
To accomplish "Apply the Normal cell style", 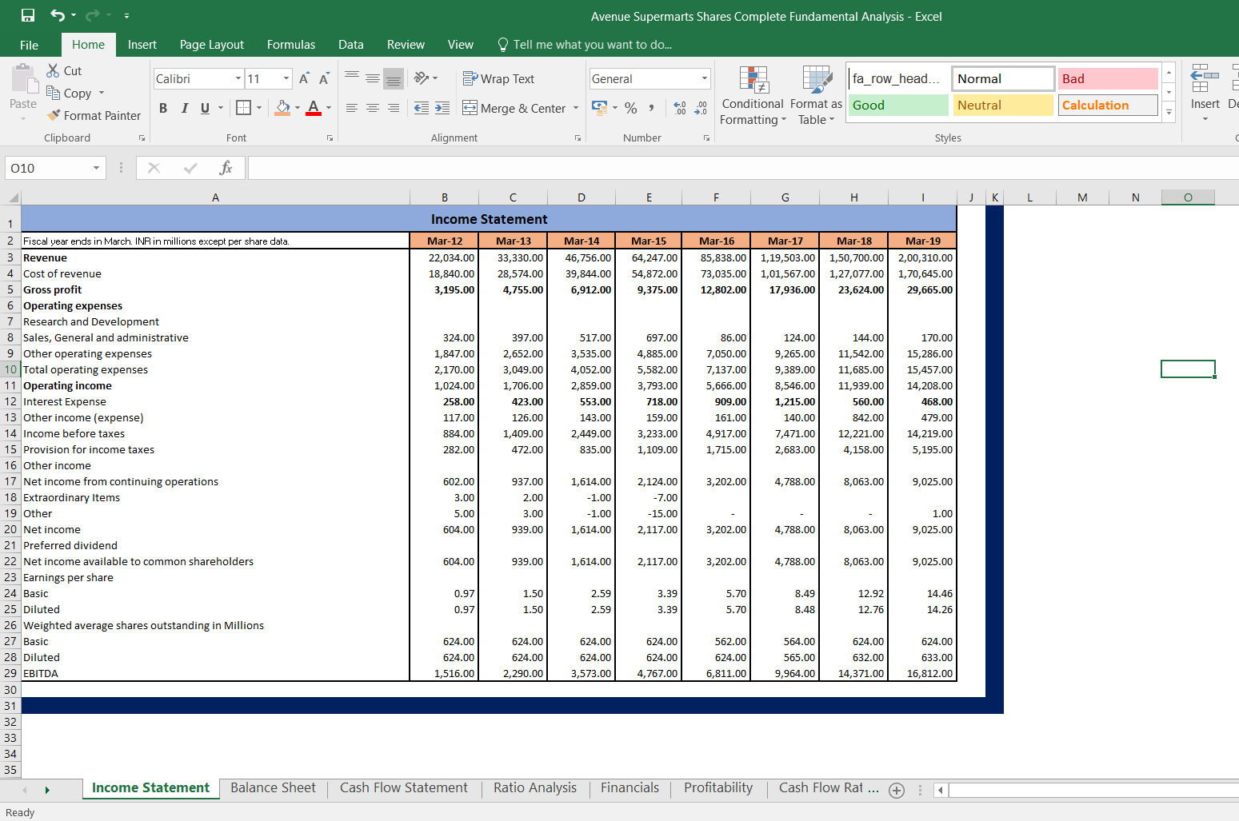I will 1003,78.
